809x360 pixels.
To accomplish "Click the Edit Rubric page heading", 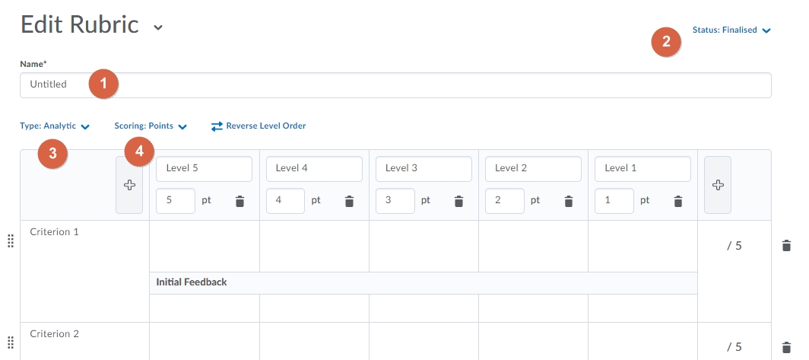I will 79,25.
